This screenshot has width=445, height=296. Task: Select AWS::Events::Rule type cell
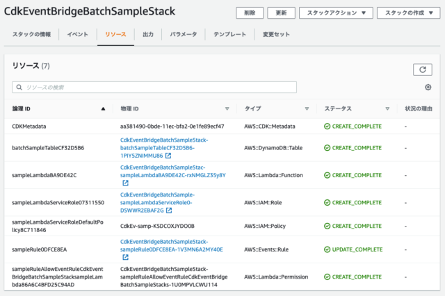(266, 249)
